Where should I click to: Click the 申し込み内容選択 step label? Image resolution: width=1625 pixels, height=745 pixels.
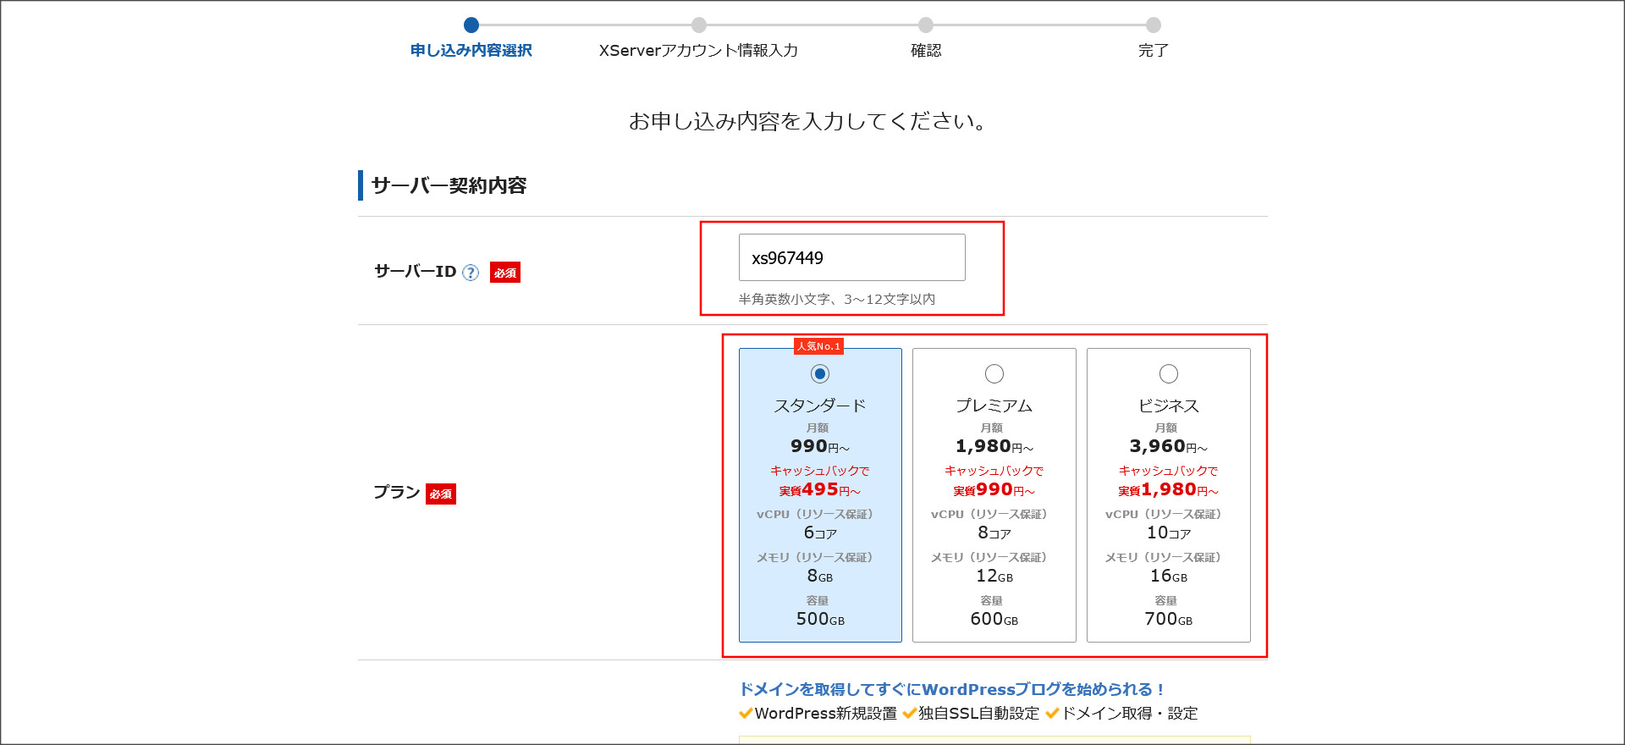pyautogui.click(x=471, y=51)
